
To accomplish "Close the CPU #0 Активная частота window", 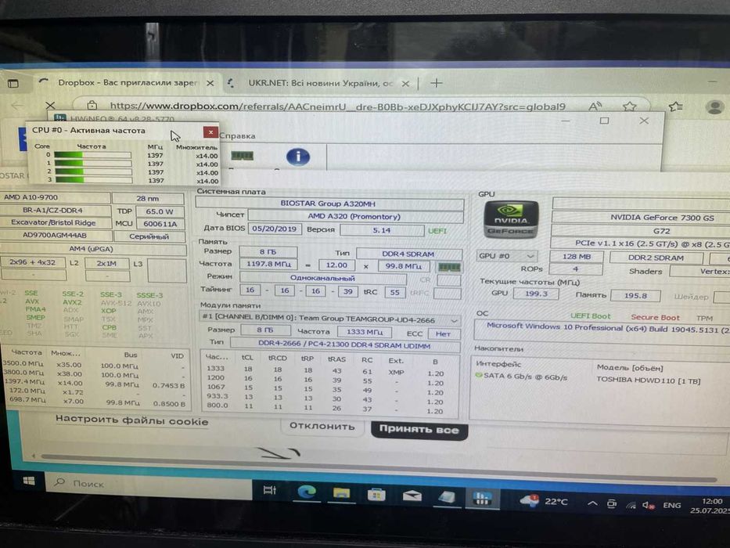I will pyautogui.click(x=210, y=132).
